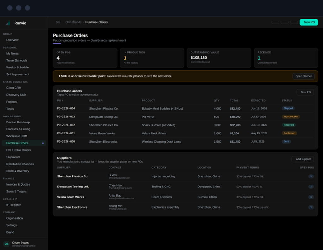Open the In Production stat card
323x250 pixels.
point(152,58)
